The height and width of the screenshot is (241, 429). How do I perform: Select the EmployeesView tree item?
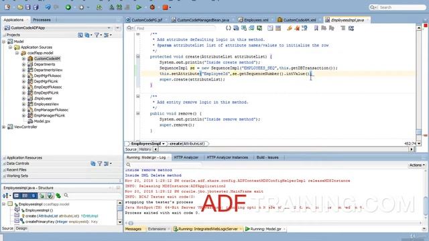tap(46, 104)
